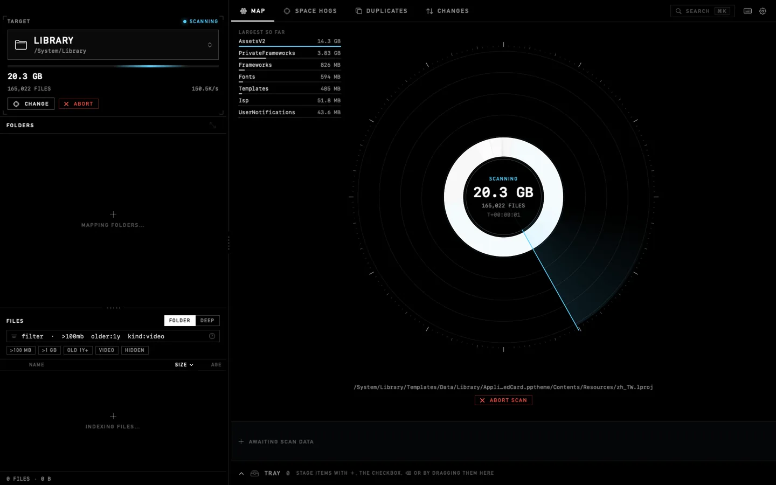776x485 pixels.
Task: Click the ABORT button under the target
Action: [x=79, y=104]
